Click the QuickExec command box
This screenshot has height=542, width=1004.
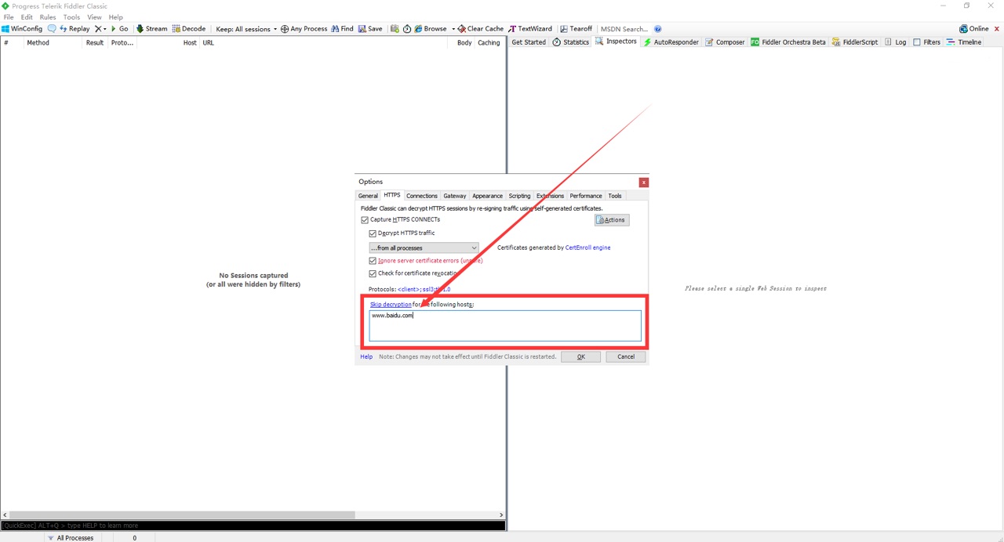coord(253,526)
